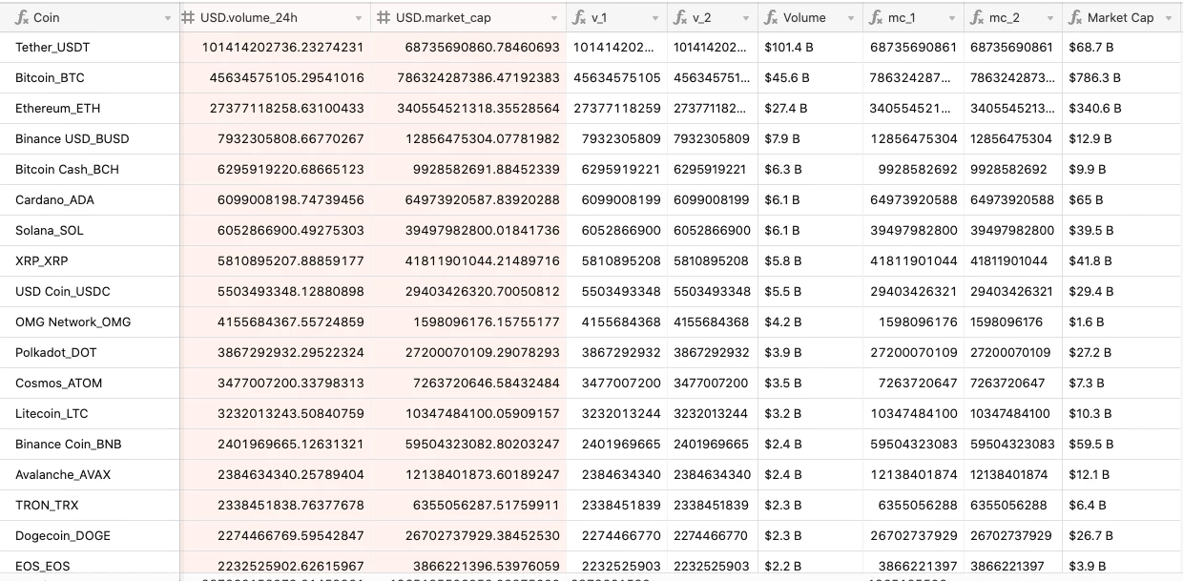Select the Bitcoin_BTC cell

pyautogui.click(x=90, y=77)
